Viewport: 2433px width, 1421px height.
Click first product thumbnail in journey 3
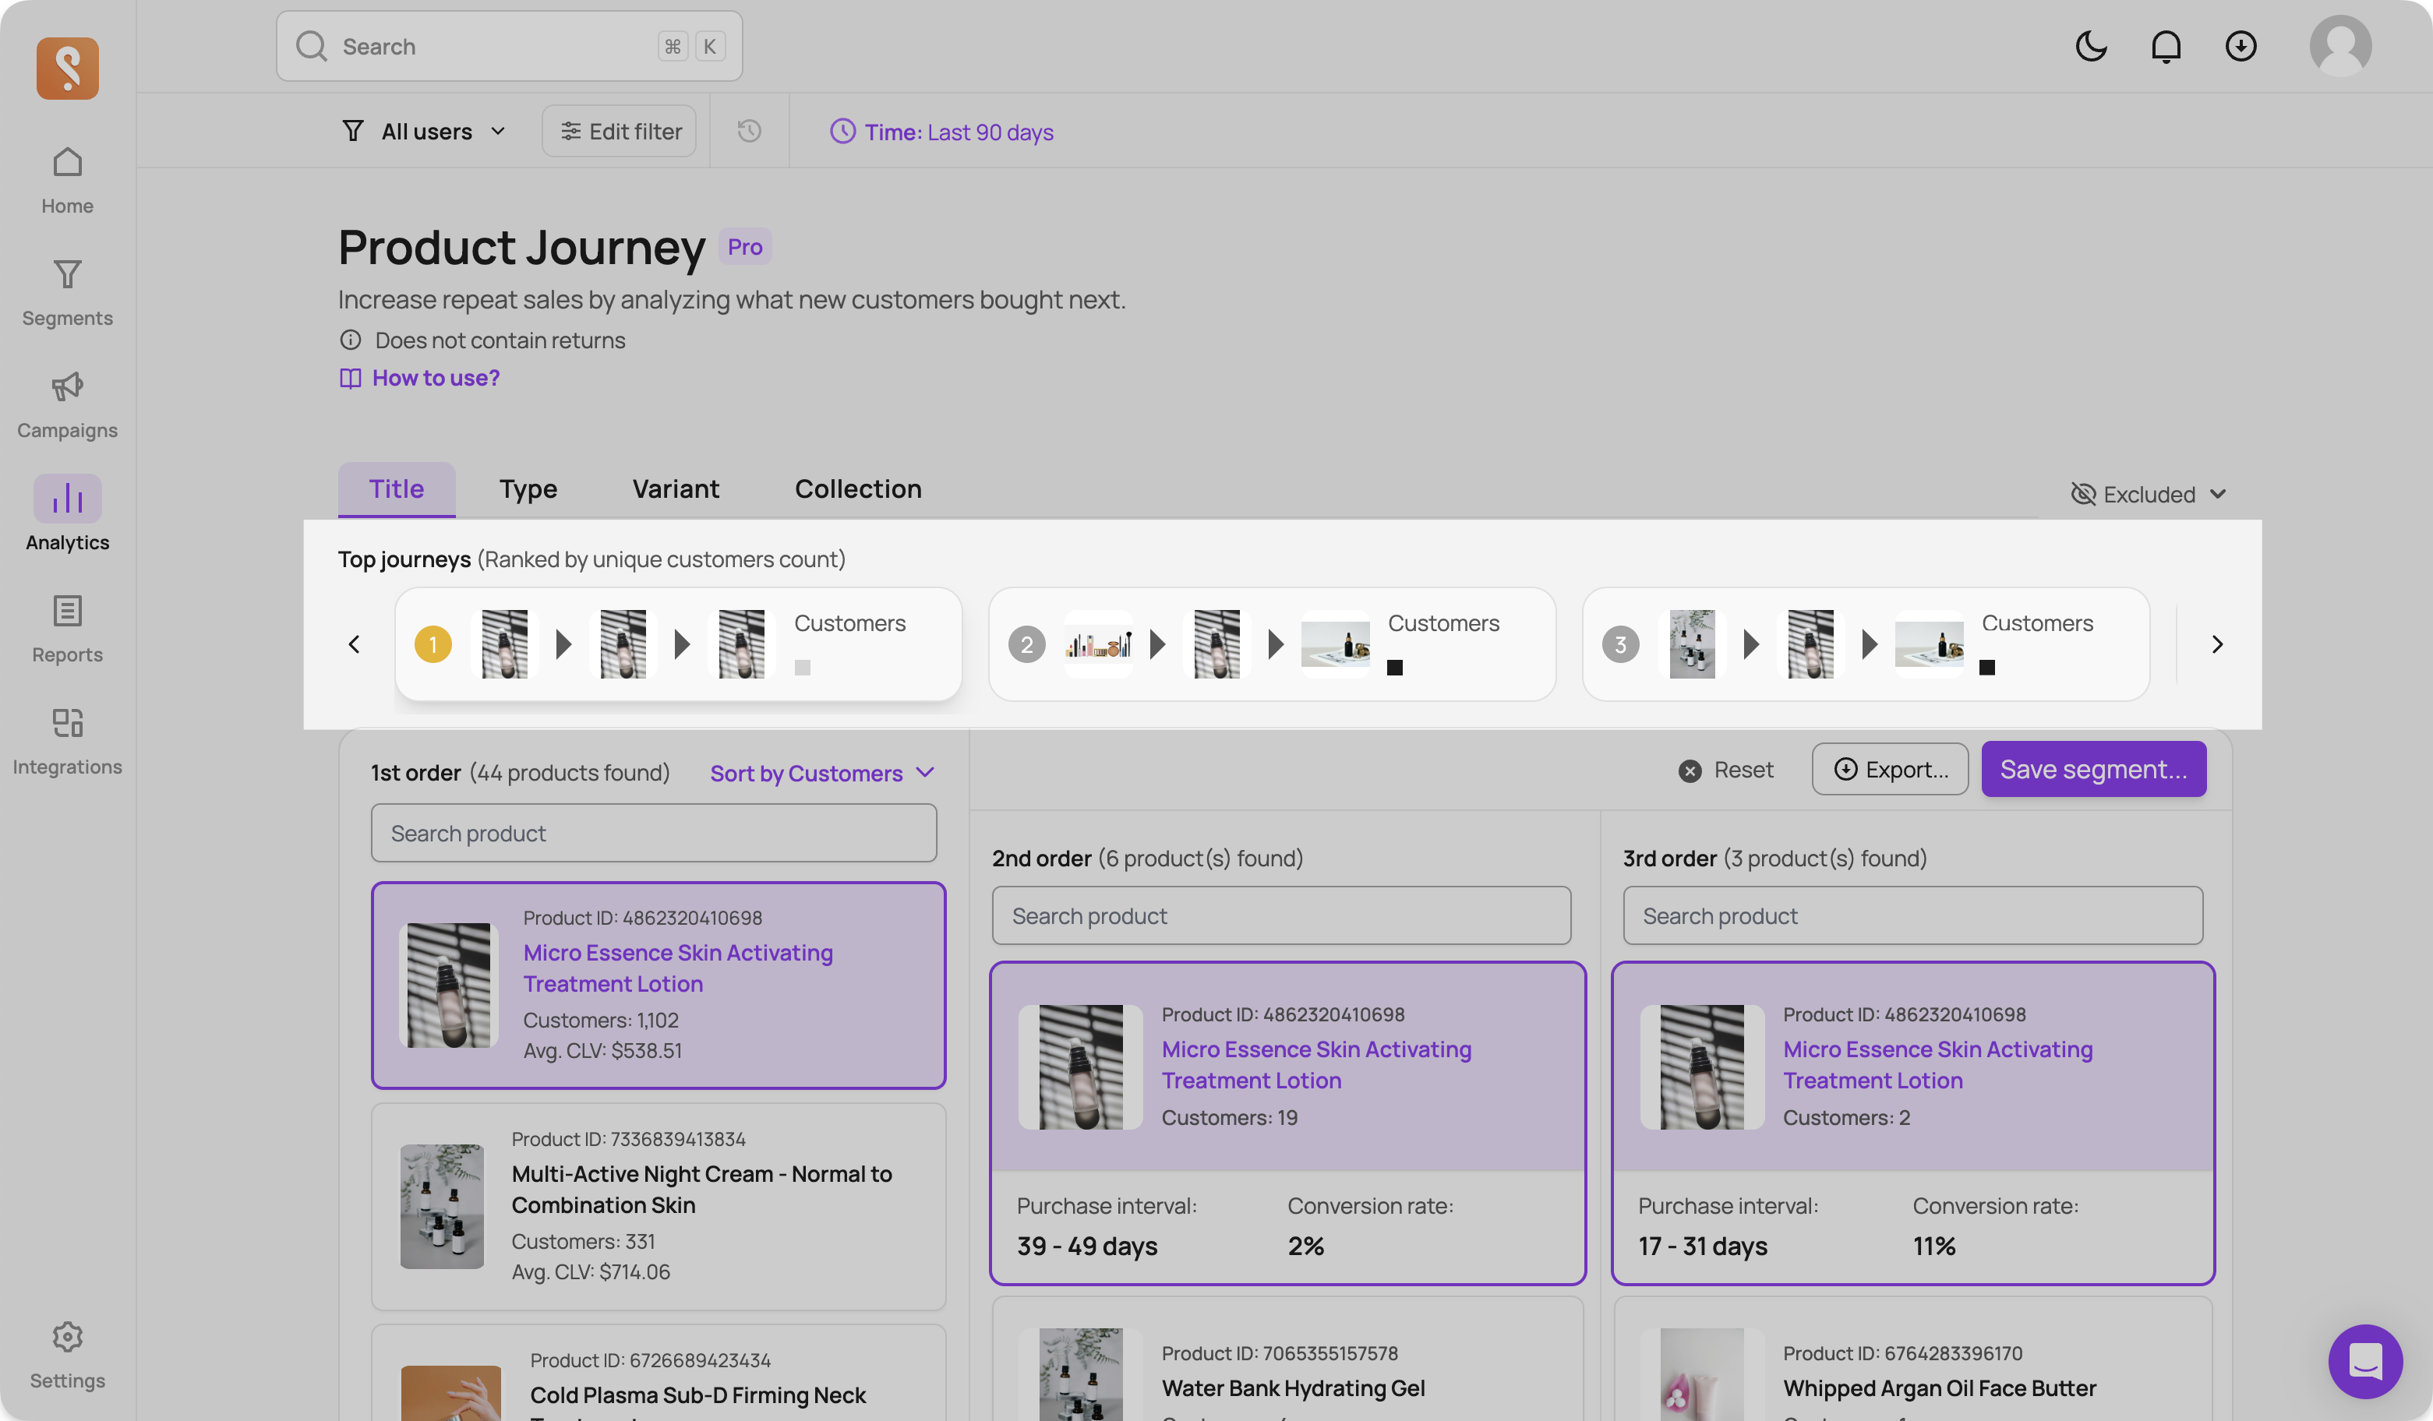tap(1692, 644)
